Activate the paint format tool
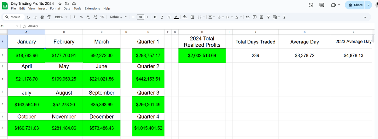This screenshot has width=378, height=139. (x=49, y=17)
